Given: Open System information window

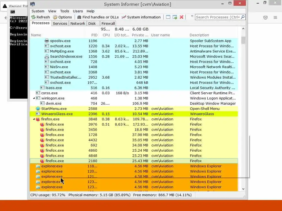Looking at the screenshot, I should [x=141, y=17].
